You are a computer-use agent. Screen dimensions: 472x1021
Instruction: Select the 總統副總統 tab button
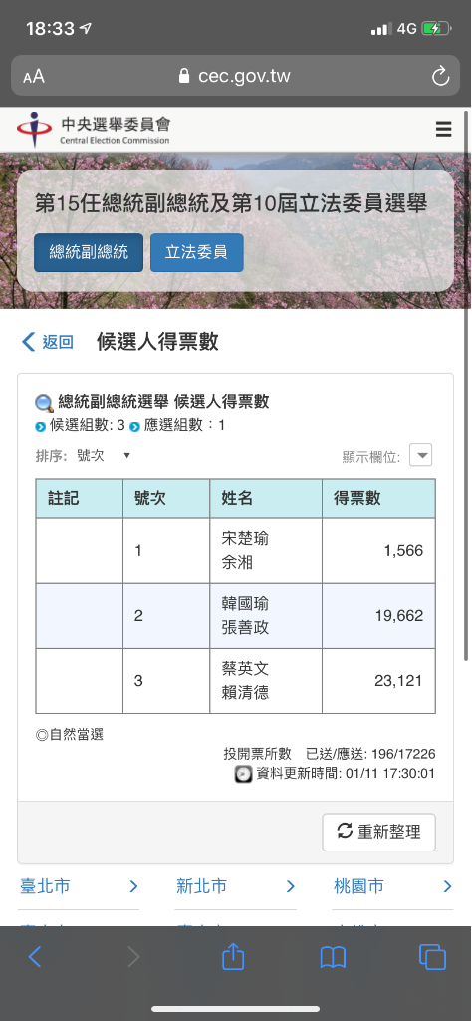(89, 252)
